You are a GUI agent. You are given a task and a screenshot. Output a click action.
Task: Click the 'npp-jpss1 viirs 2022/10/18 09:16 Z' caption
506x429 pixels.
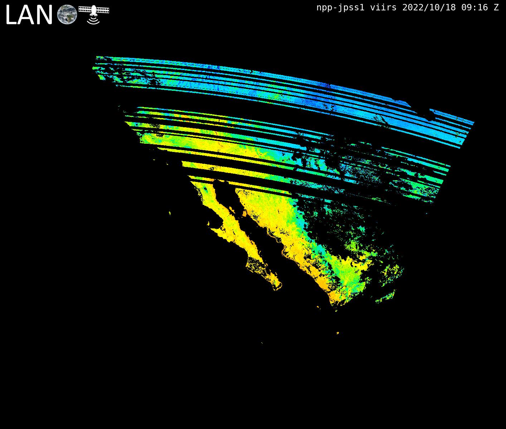[x=408, y=8]
